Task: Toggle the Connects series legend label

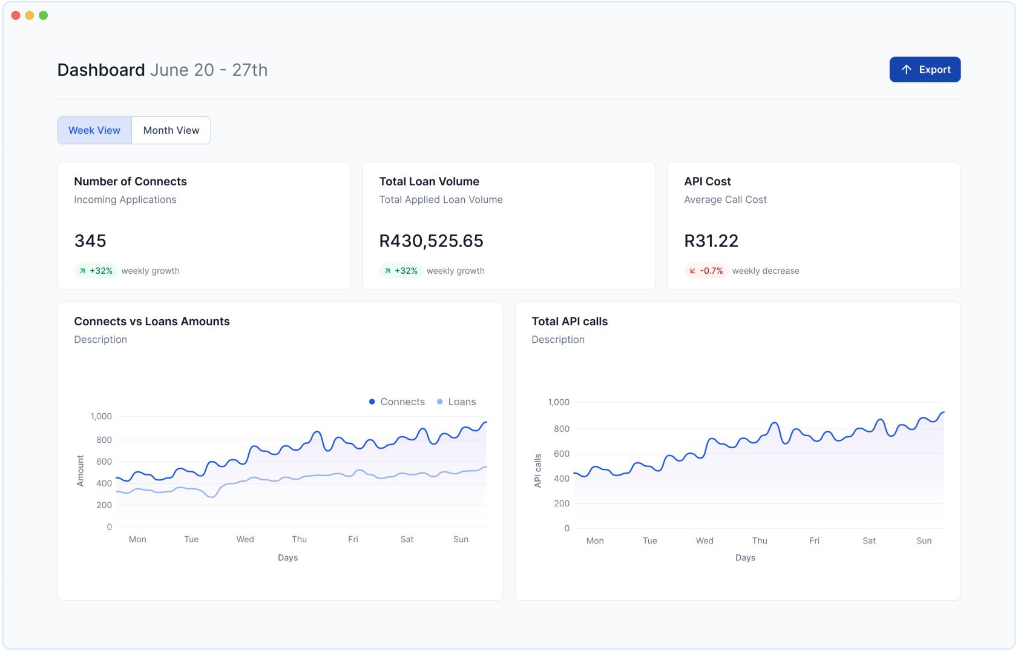Action: [402, 402]
